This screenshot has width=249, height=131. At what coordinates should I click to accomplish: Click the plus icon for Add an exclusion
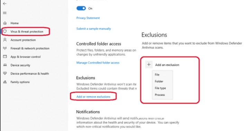[x=149, y=64]
